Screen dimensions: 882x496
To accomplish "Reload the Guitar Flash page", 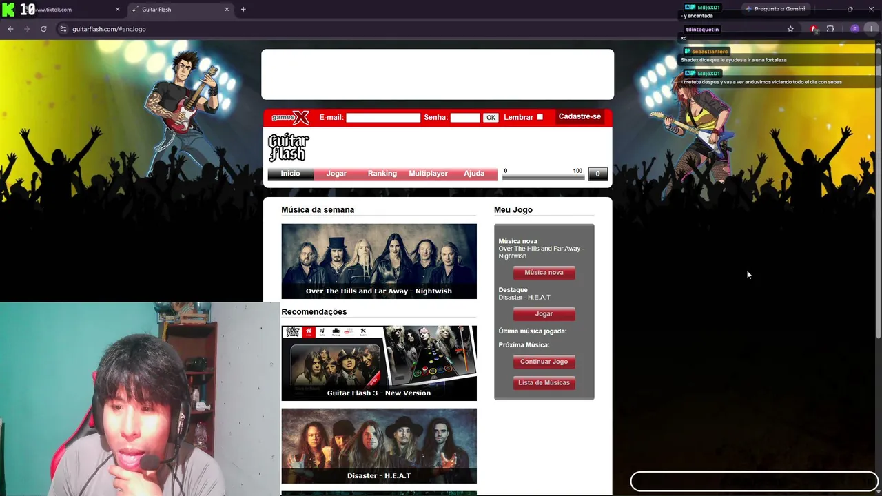I will click(x=43, y=29).
